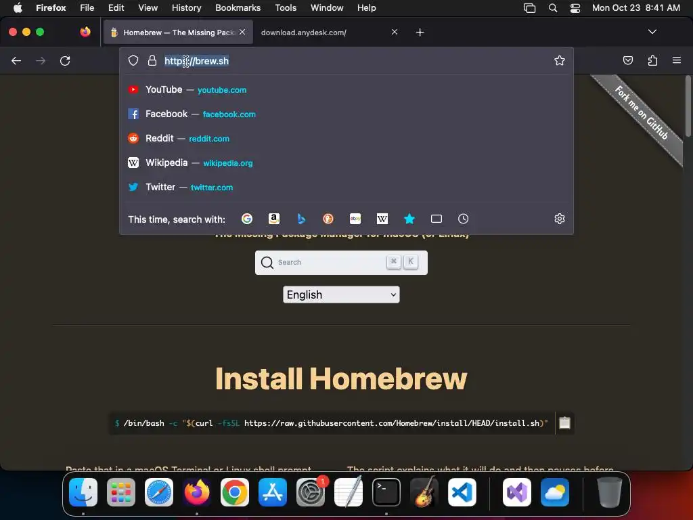Open Launchpad from the Dock
Screen dimensions: 693x520
click(121, 492)
